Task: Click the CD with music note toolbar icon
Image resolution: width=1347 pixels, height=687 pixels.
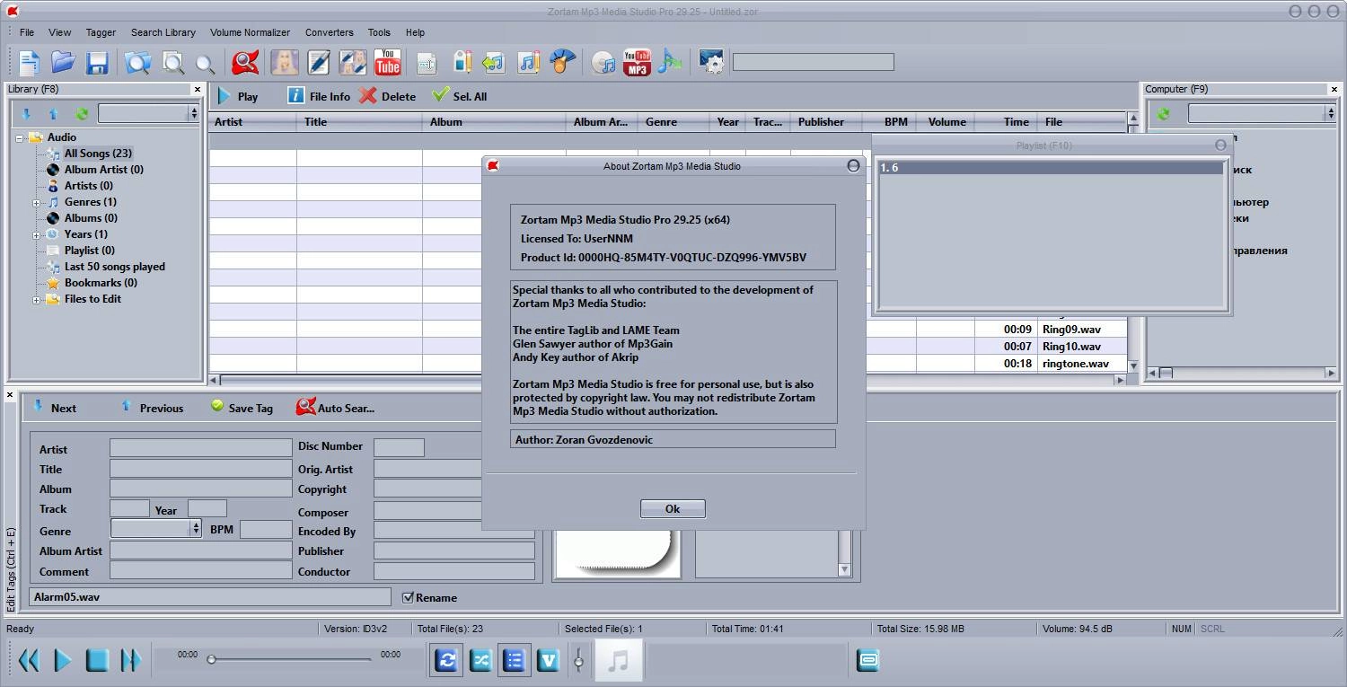Action: click(603, 62)
